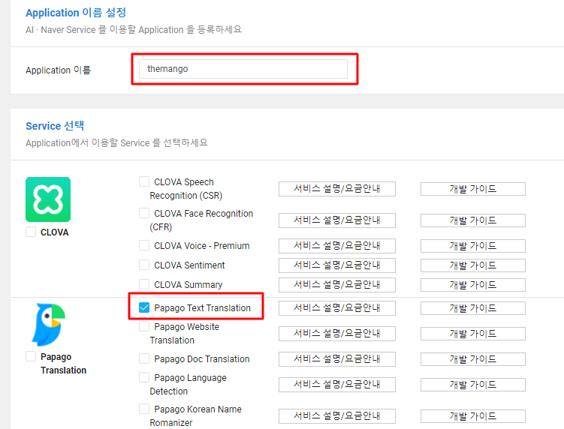Open 서비스 설명/요금안내 for CLOVA Face Recognition
The width and height of the screenshot is (564, 429).
tap(337, 220)
